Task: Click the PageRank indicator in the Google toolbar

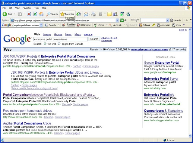Action: (71, 25)
